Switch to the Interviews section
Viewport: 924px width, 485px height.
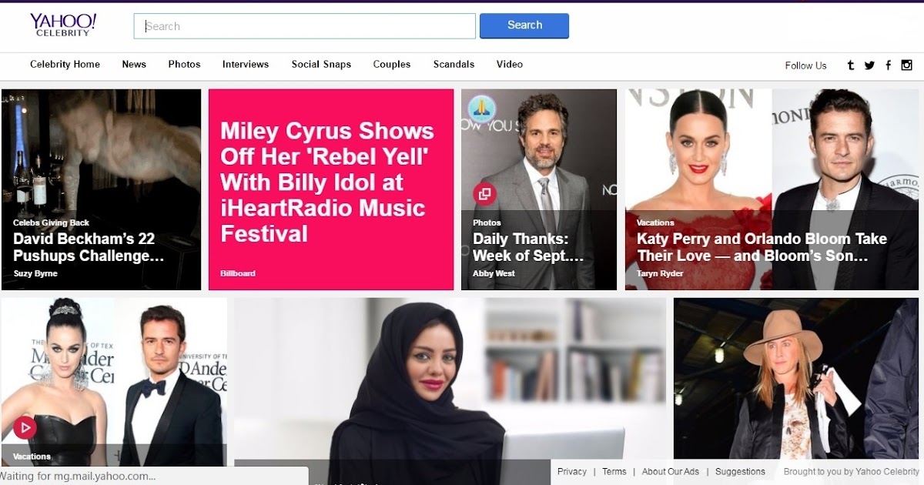tap(245, 65)
